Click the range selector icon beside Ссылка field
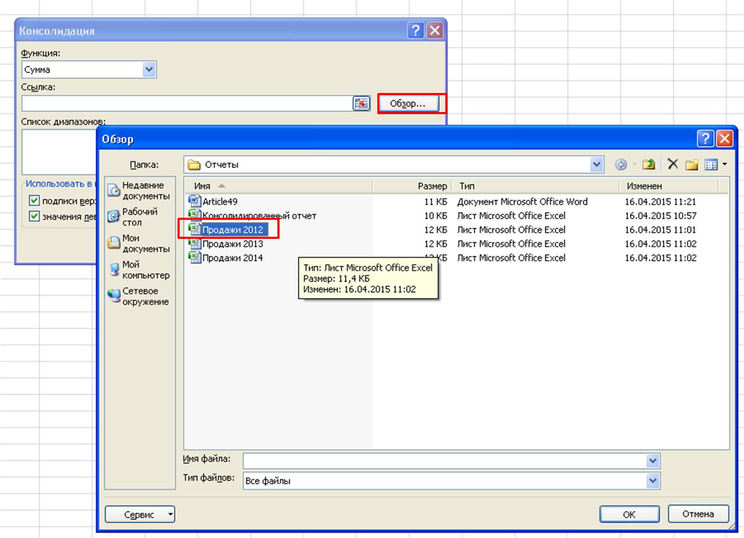Image resolution: width=744 pixels, height=538 pixels. click(361, 104)
